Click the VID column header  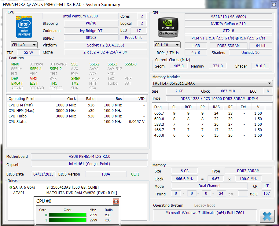point(135,98)
